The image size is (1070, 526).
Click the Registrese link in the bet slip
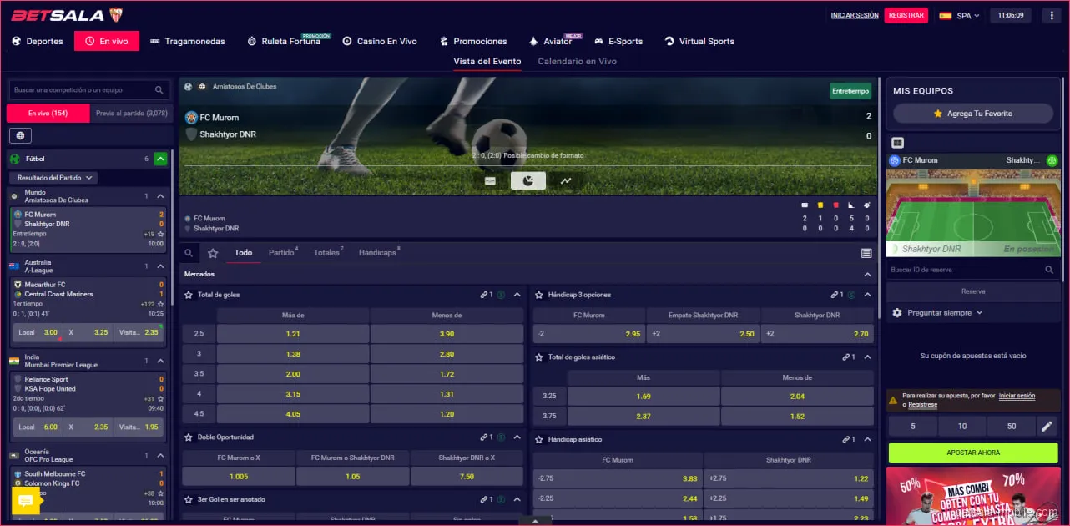point(922,405)
